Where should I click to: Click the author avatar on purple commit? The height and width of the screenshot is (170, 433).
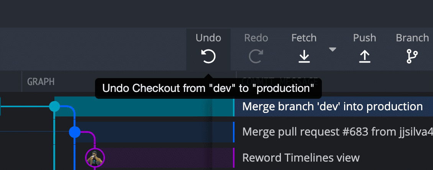95,158
